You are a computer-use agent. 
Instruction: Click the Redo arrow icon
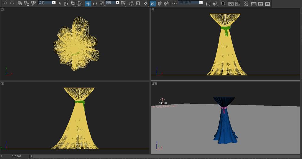click(12, 3)
